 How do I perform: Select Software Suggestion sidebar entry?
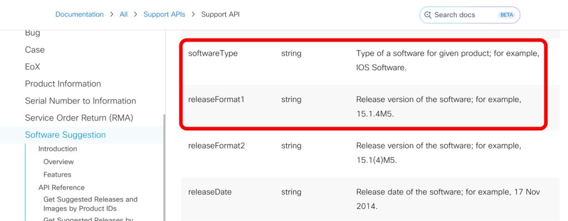(x=65, y=135)
